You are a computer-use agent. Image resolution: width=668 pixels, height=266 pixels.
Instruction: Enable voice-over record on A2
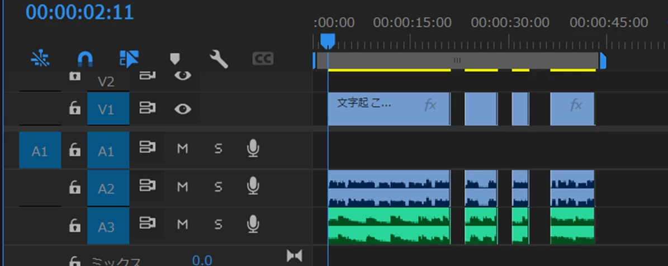pos(253,187)
